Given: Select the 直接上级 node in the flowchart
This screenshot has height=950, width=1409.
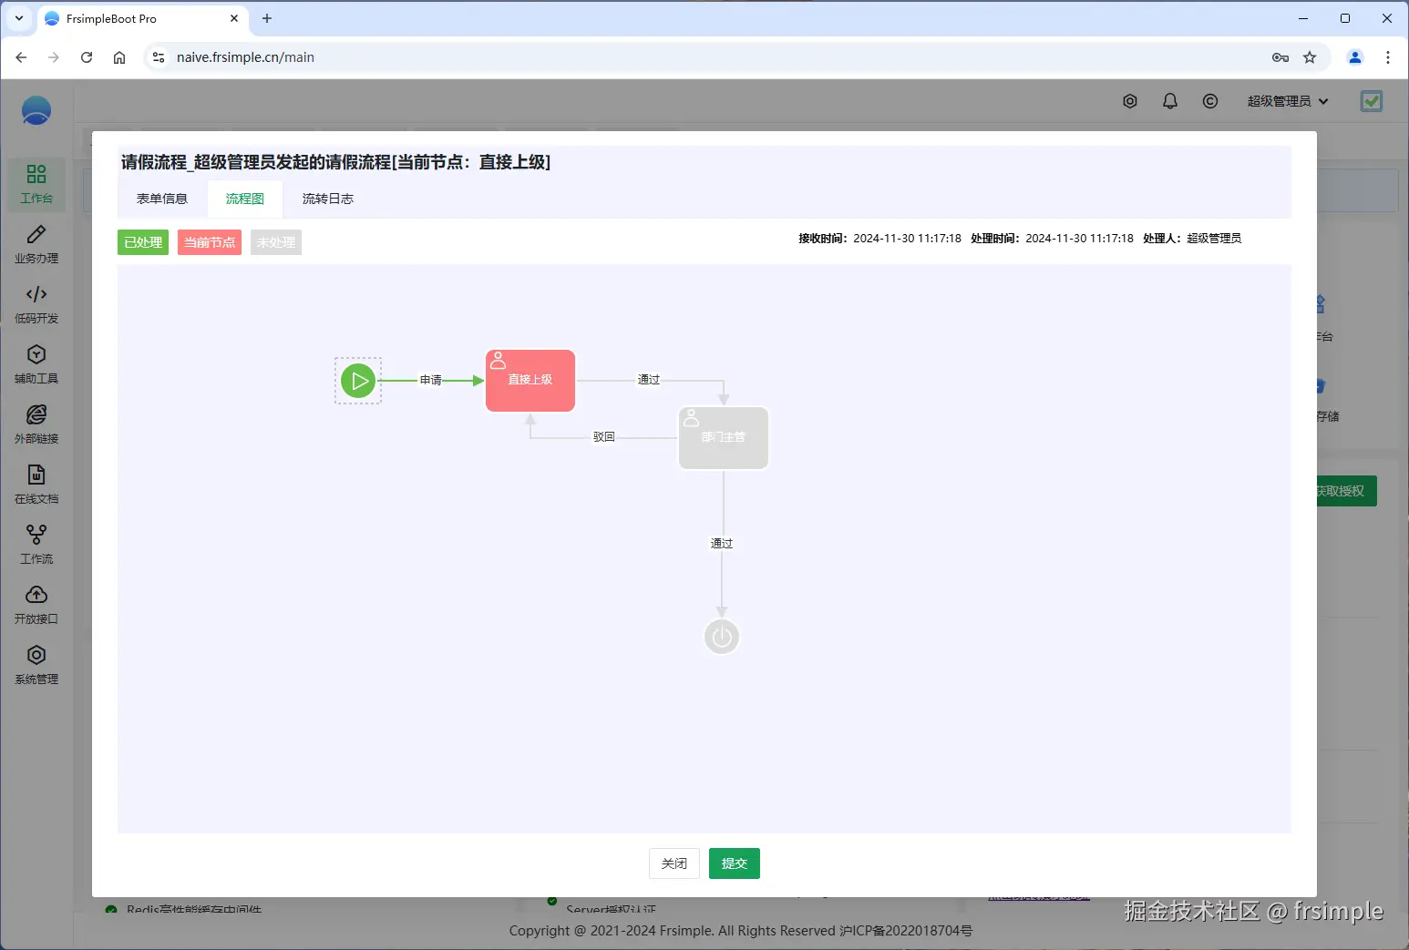Looking at the screenshot, I should click(x=530, y=380).
